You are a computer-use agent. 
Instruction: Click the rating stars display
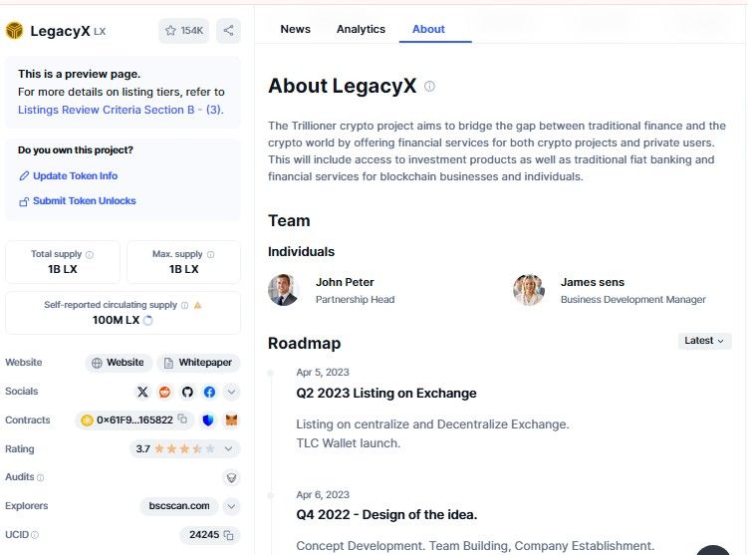pos(184,449)
